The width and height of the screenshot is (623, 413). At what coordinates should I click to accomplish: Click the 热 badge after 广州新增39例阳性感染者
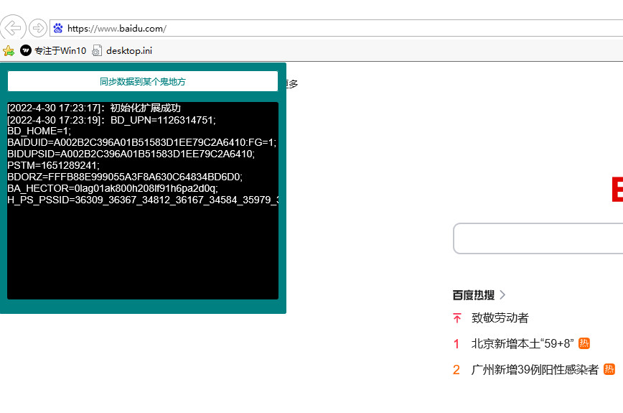click(609, 369)
